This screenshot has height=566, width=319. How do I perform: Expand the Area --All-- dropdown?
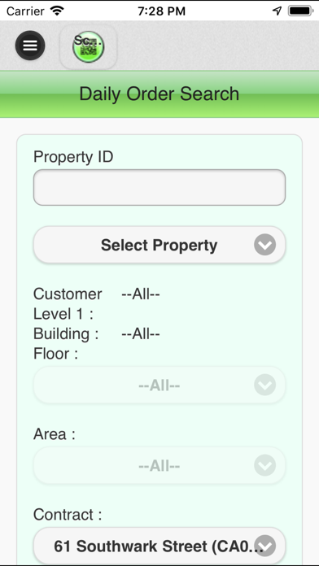click(x=159, y=466)
